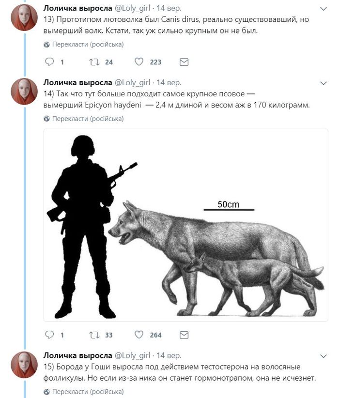Image resolution: width=339 pixels, height=398 pixels.
Task: Open the dropdown arrow on tweet 15
Action: point(324,356)
